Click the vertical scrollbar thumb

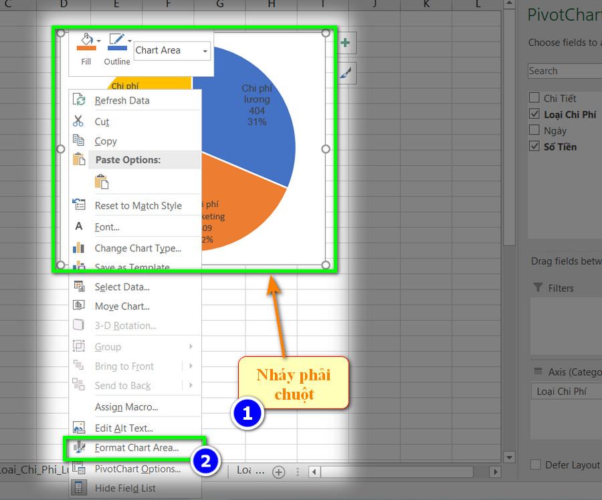pyautogui.click(x=509, y=126)
